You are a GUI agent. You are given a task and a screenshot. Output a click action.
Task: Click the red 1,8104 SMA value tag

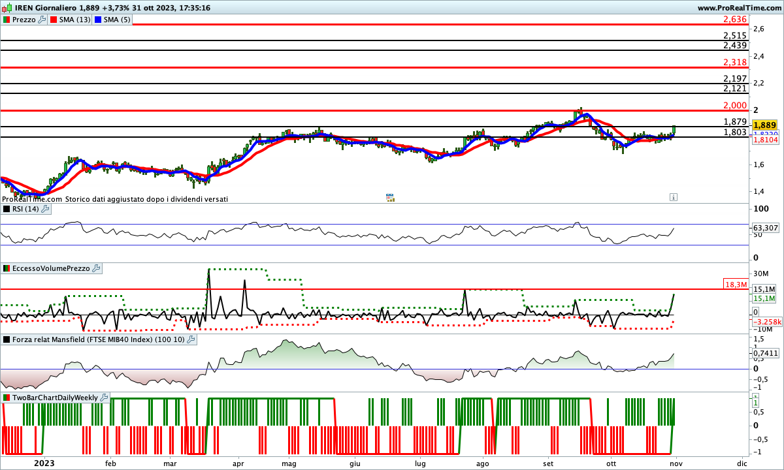pos(764,140)
